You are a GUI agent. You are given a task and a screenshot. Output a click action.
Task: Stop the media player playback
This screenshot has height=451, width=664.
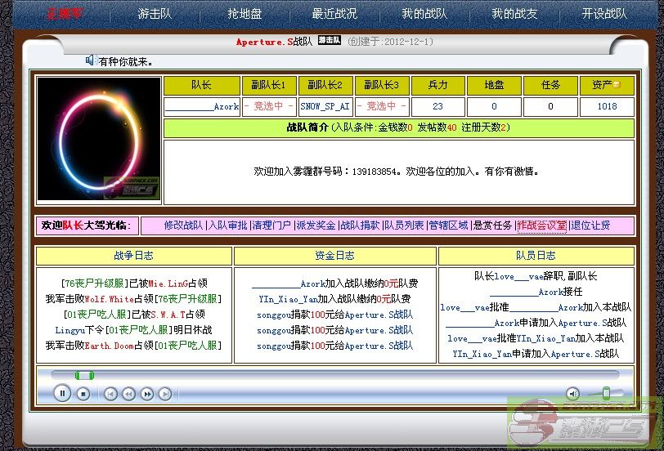point(83,394)
